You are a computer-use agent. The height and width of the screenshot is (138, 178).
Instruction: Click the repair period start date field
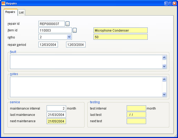pyautogui.click(x=48, y=45)
